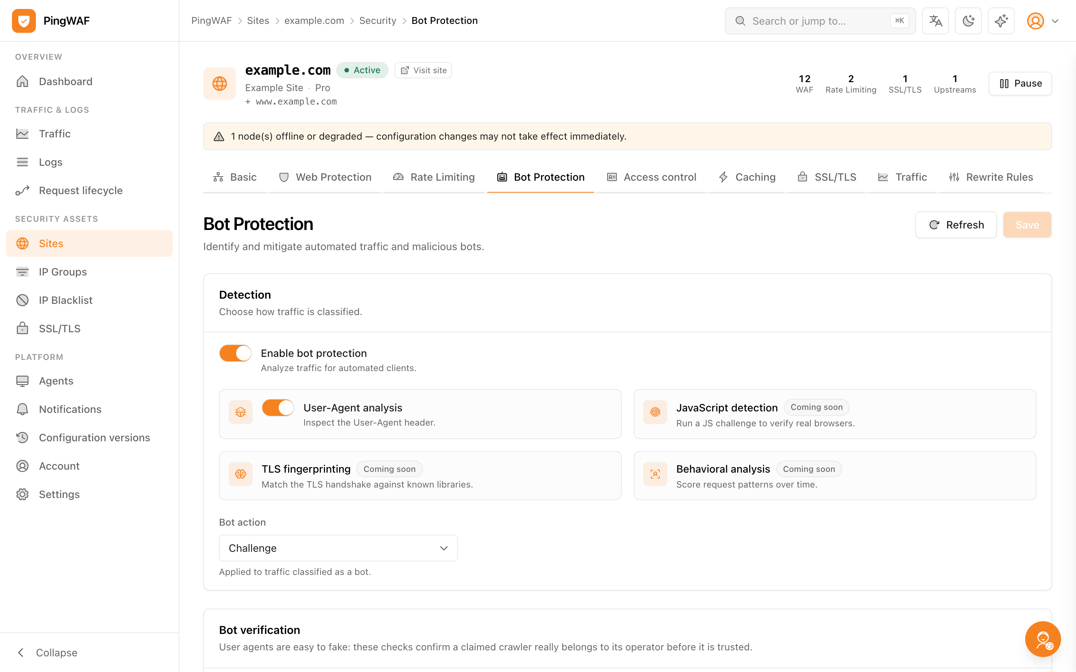Click the IP Blacklist ban icon
Viewport: 1076px width, 672px height.
click(x=22, y=301)
